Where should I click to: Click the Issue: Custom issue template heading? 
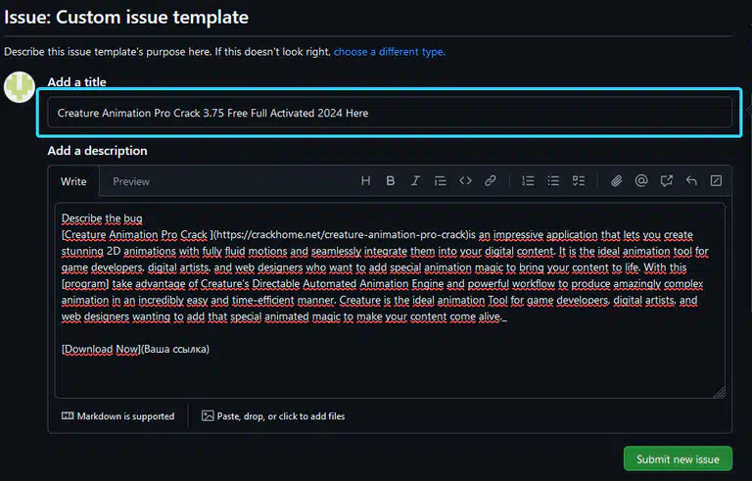126,18
